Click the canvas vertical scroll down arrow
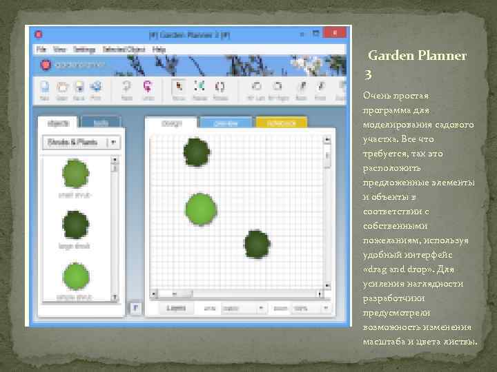The image size is (497, 372). pos(327,286)
